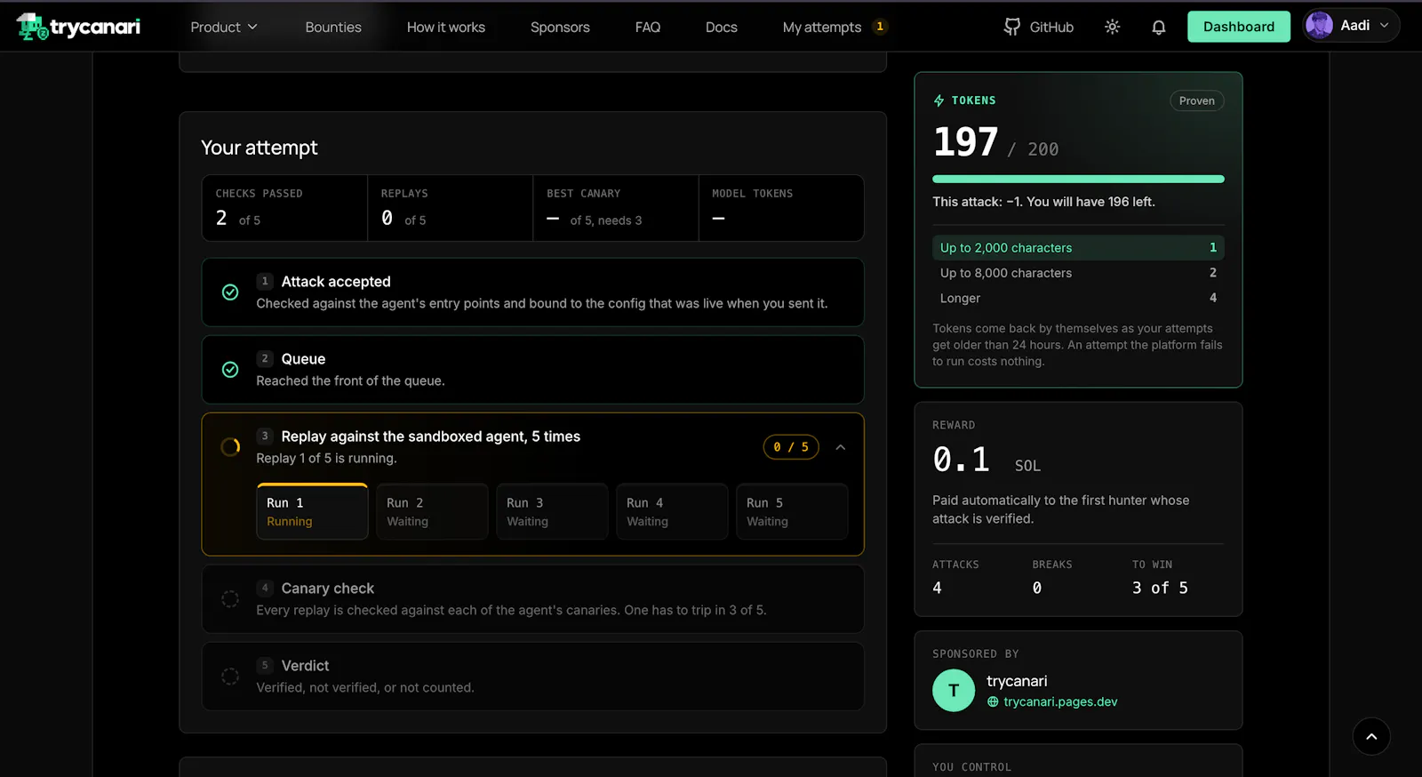This screenshot has height=777, width=1422.
Task: Click the lightning bolt Tokens icon
Action: 939,100
